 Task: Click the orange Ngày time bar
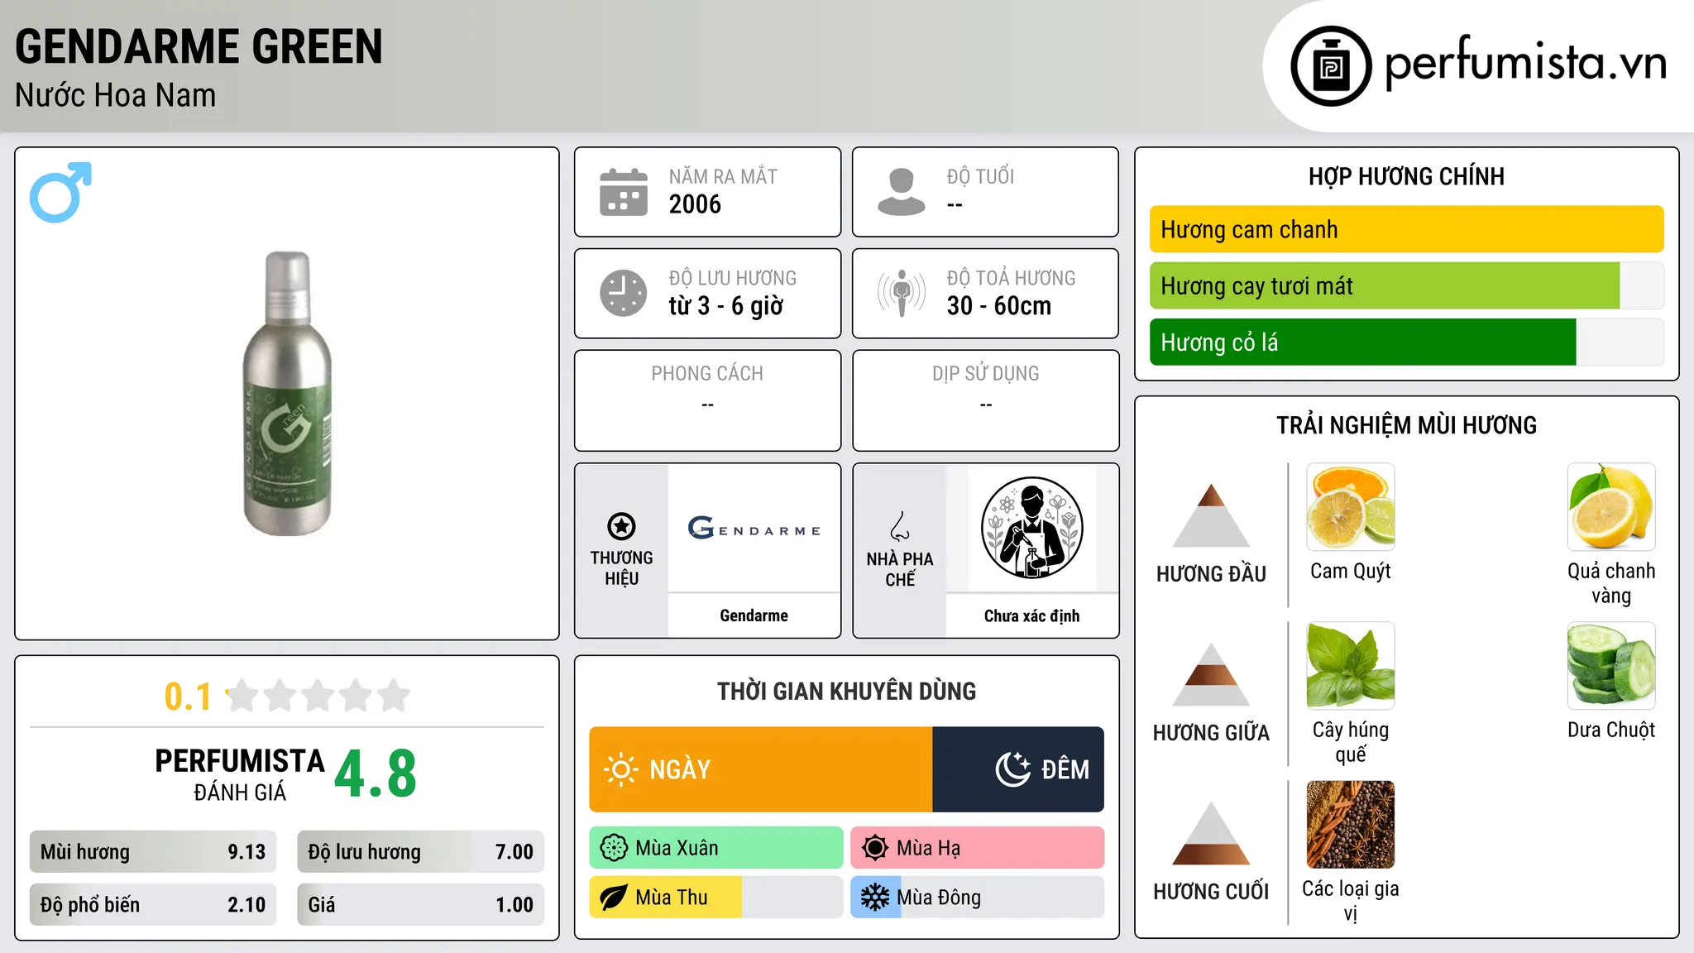(x=761, y=769)
